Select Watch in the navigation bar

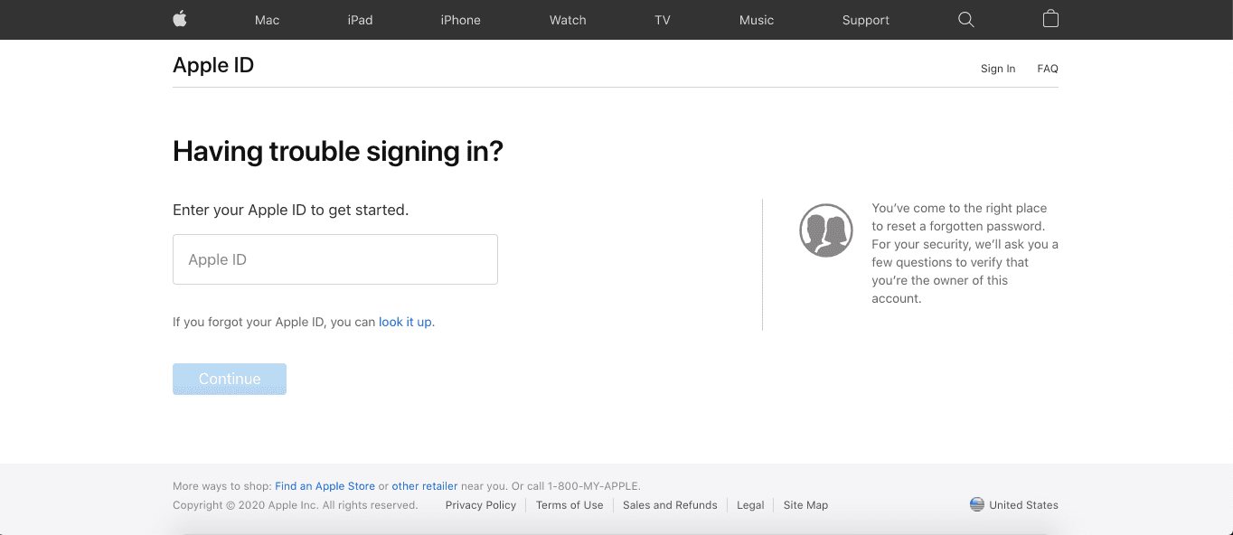(568, 20)
